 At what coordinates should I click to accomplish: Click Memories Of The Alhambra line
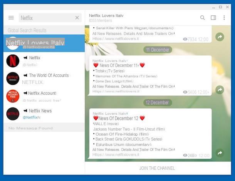125,76
